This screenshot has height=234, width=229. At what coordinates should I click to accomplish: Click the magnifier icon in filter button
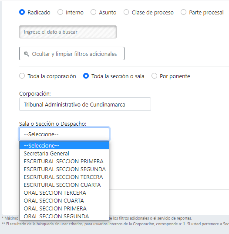tap(27, 54)
